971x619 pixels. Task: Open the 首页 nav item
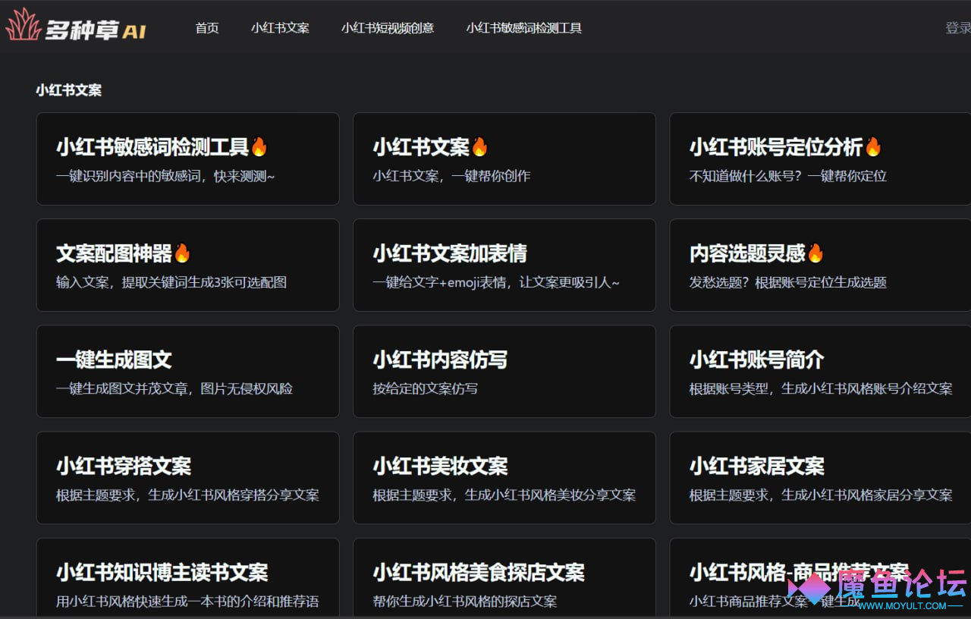coord(207,28)
